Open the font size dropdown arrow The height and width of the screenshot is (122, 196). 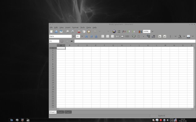coord(82,36)
